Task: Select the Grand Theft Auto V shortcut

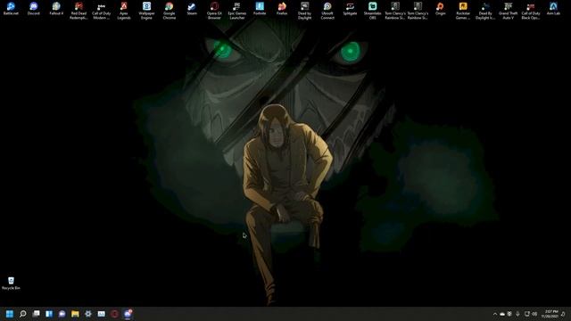Action: (x=508, y=10)
